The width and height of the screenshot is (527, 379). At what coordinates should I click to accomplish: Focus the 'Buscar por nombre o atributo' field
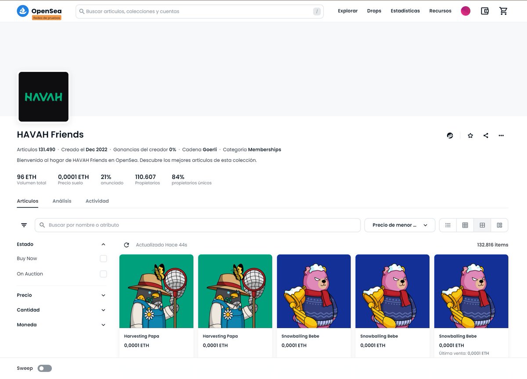pyautogui.click(x=198, y=225)
